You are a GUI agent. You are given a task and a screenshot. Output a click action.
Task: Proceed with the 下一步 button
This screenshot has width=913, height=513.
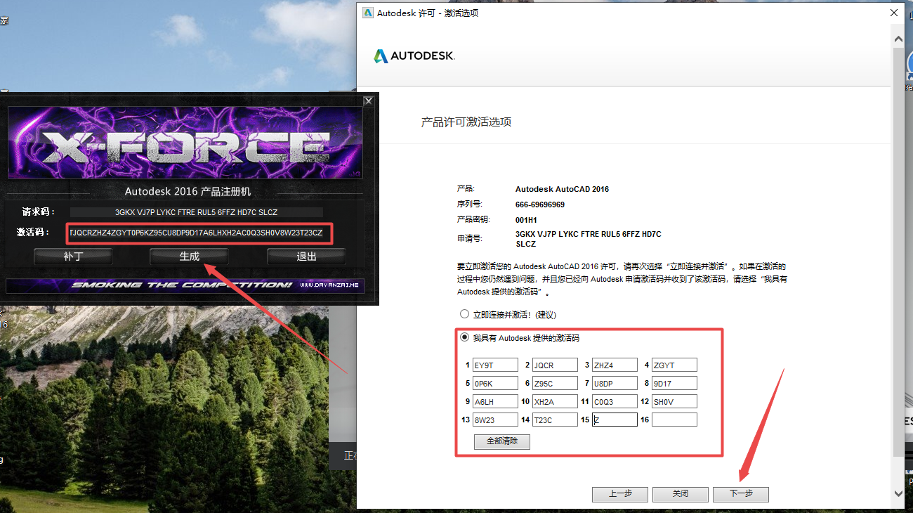tap(740, 494)
